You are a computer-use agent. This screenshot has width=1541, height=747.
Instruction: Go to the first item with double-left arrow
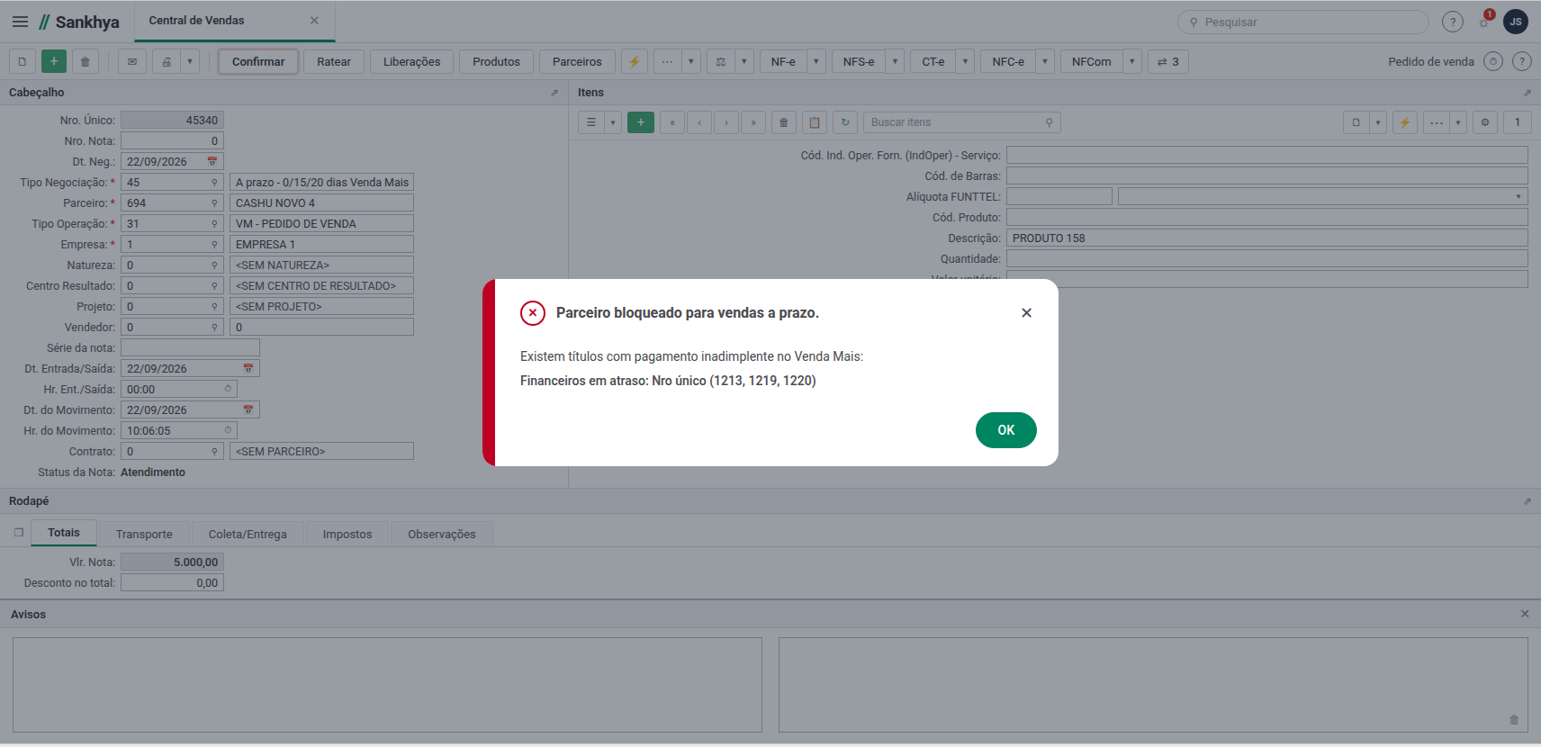pos(672,122)
